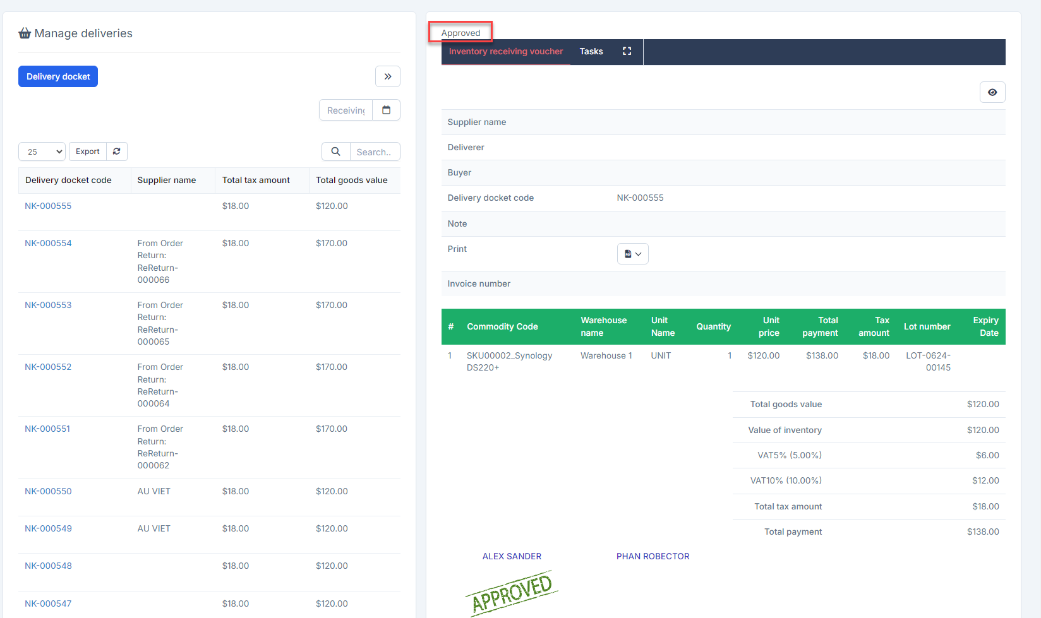Click the fullscreen expand icon beside Tasks

pos(627,51)
